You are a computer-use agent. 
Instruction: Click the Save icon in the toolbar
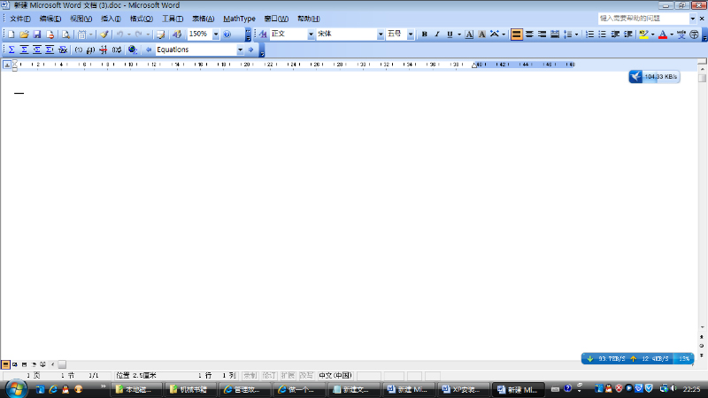coord(38,34)
